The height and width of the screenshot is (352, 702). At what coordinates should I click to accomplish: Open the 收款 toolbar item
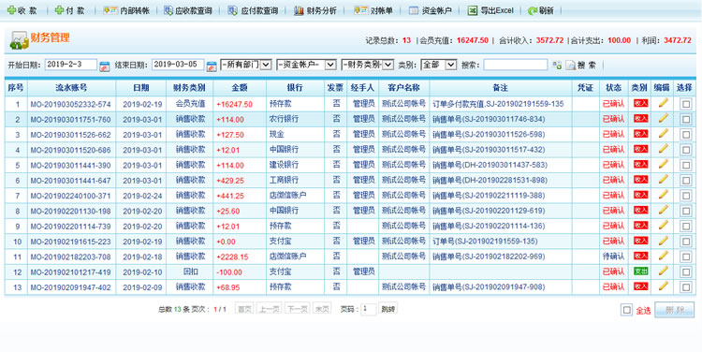22,10
